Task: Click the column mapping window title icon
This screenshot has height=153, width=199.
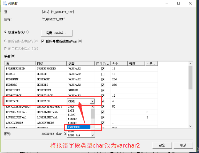Action: tap(5, 3)
